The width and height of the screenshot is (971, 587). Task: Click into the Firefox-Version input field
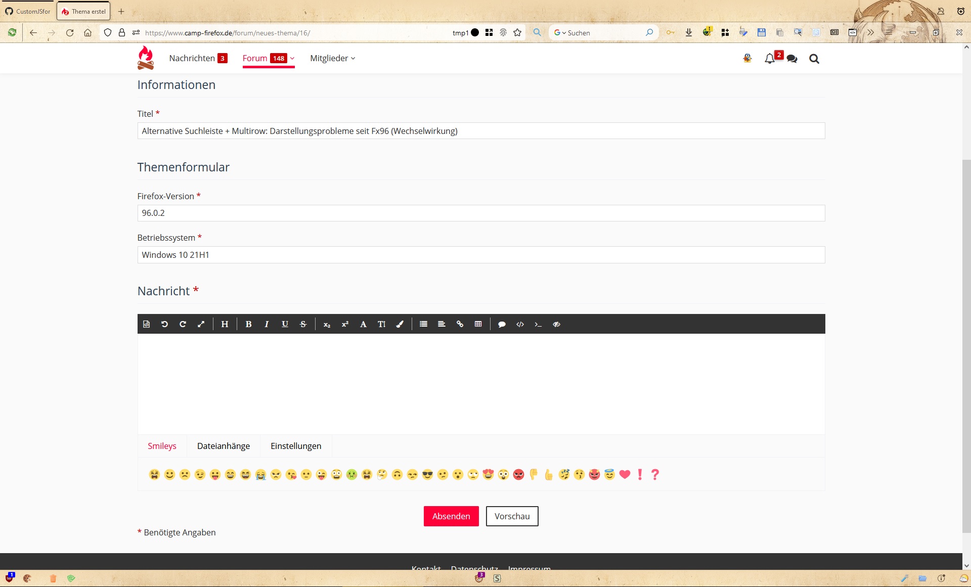click(480, 213)
